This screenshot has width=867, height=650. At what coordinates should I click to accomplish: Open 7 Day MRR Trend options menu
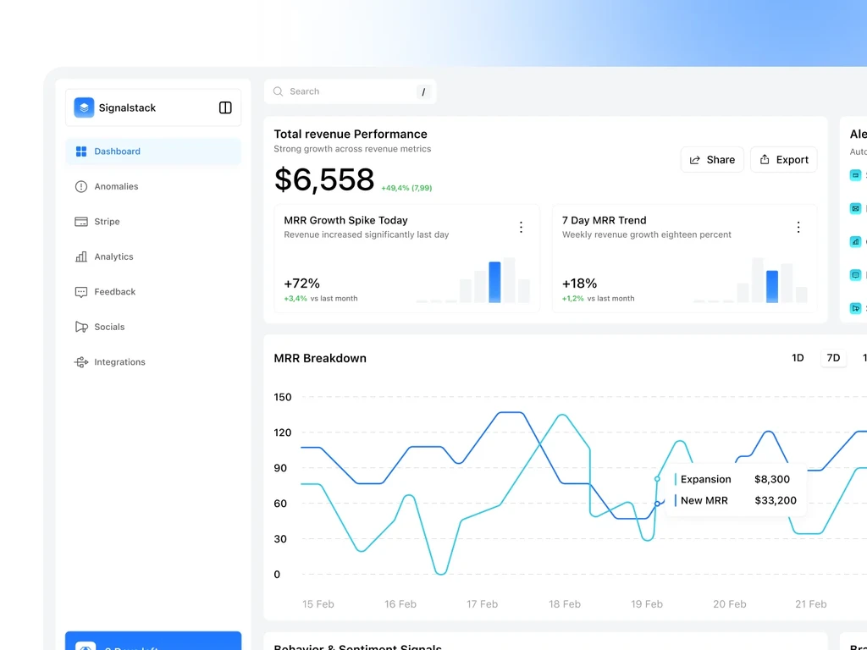(798, 227)
